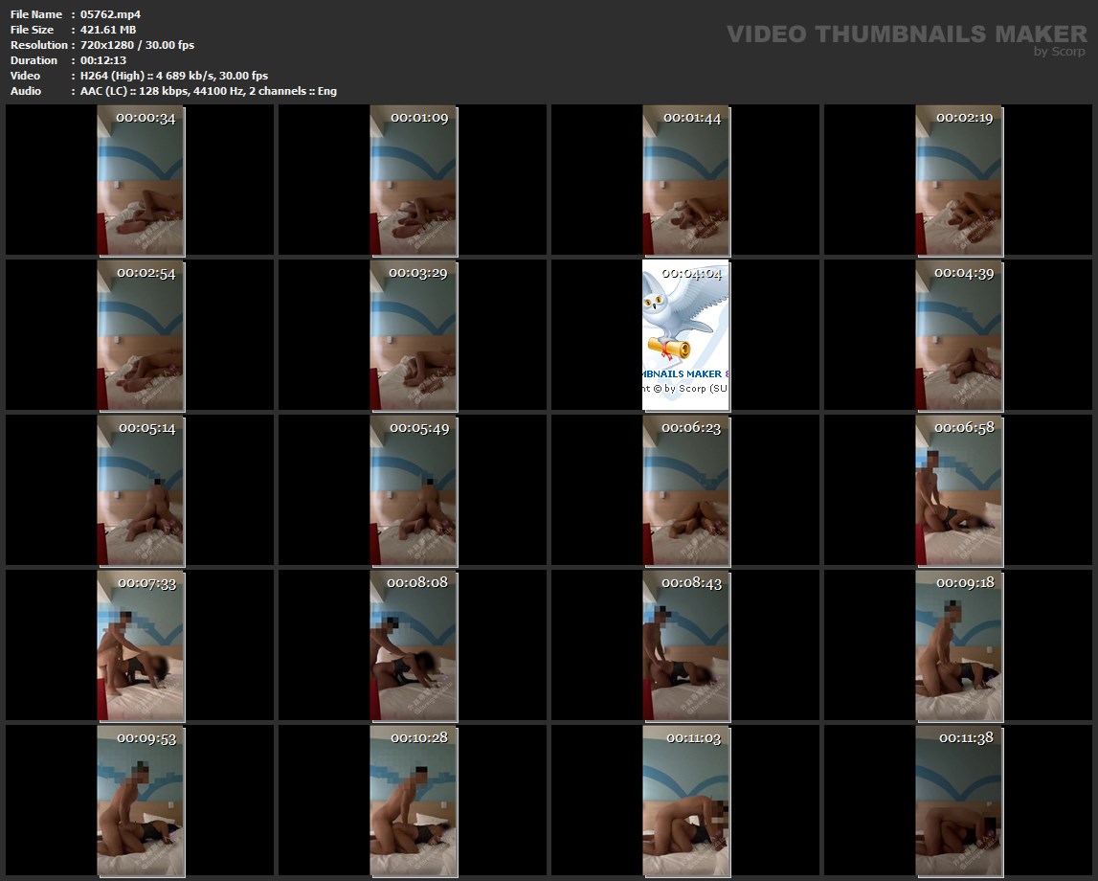Viewport: 1098px width, 881px height.
Task: Select the thumbnail stamped 00:01:09
Action: (414, 181)
